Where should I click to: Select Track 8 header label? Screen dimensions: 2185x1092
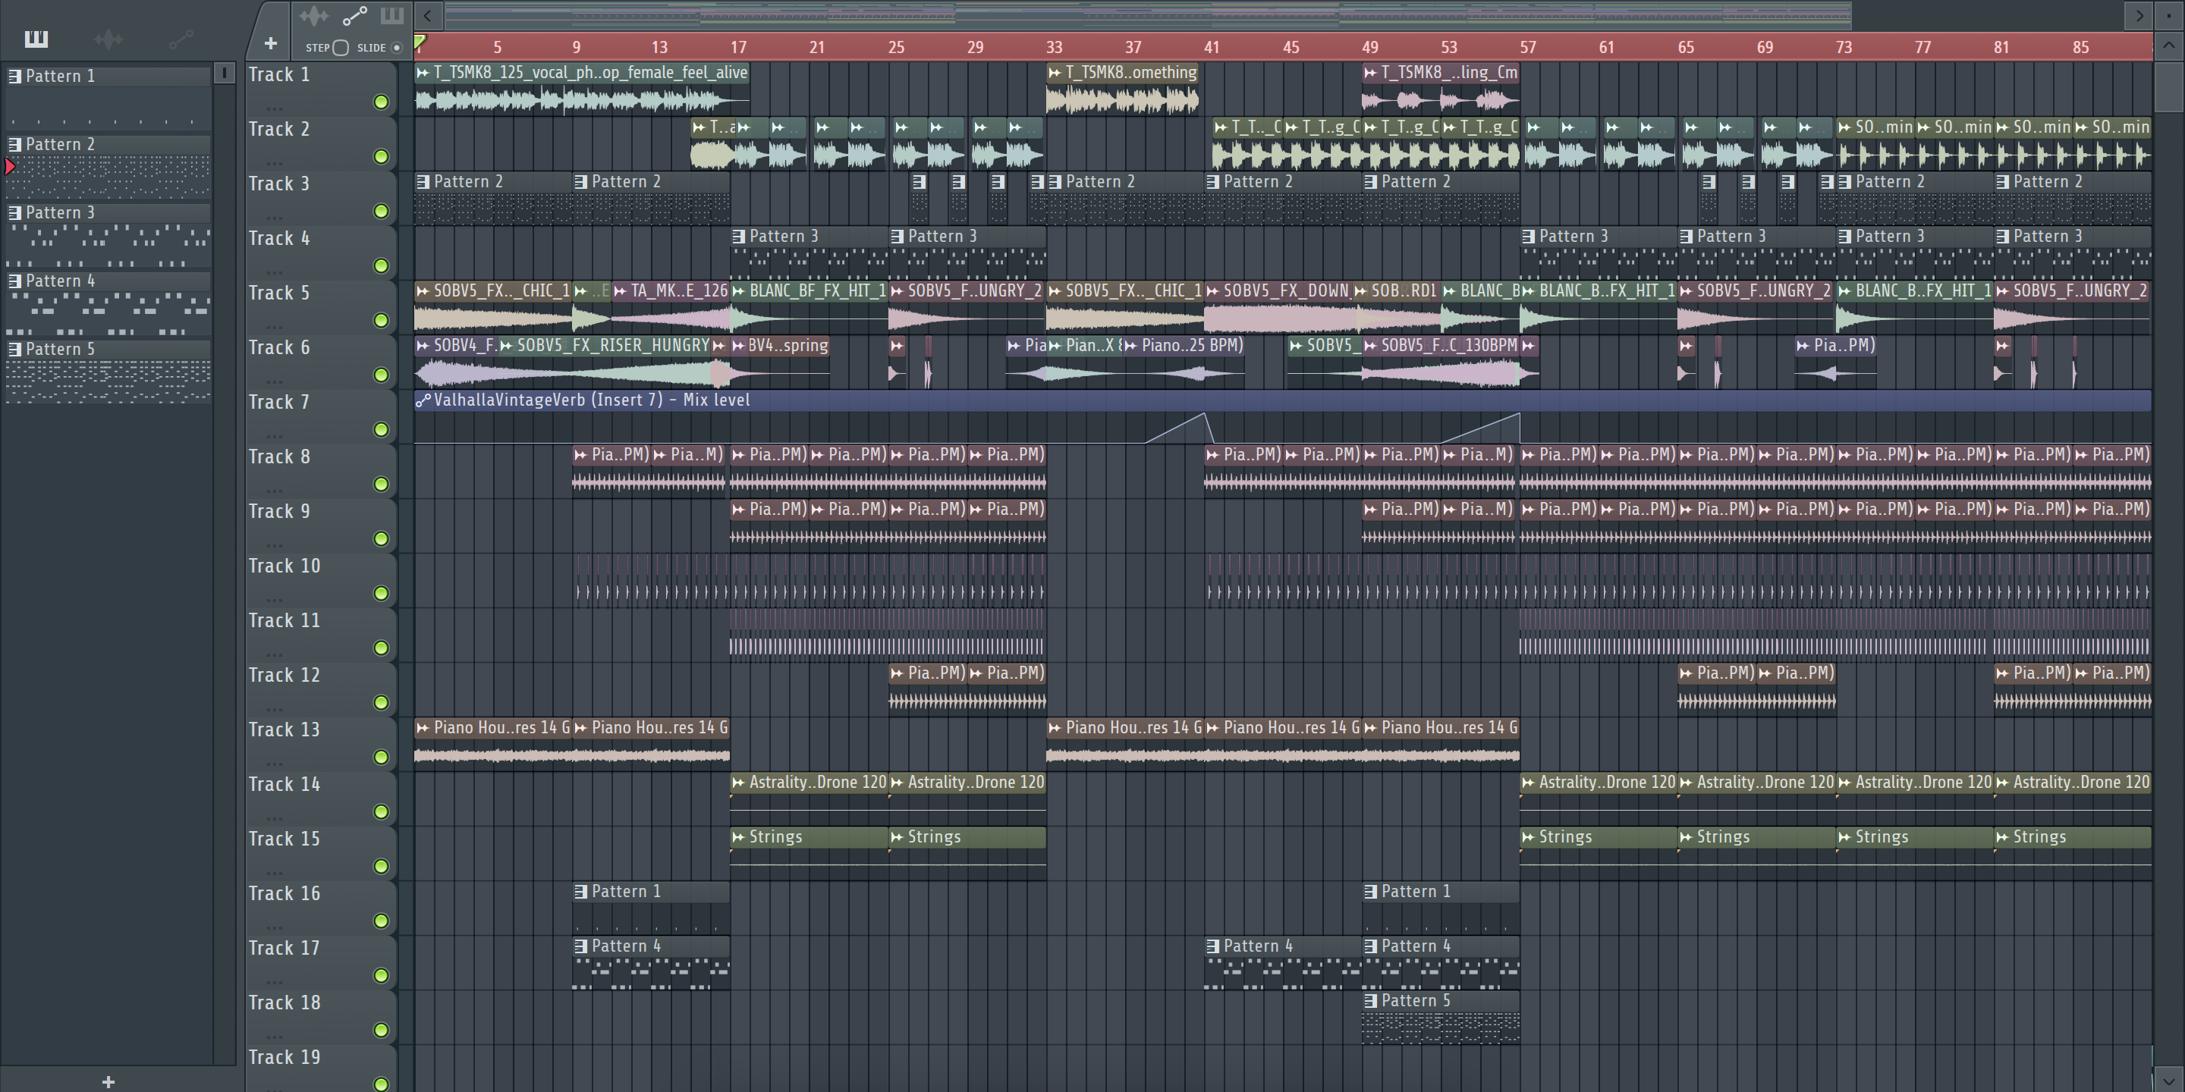point(279,457)
